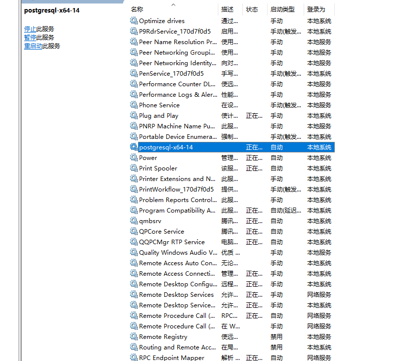The width and height of the screenshot is (395, 361).
Task: Click gear icon of QPCore Service
Action: [x=134, y=231]
